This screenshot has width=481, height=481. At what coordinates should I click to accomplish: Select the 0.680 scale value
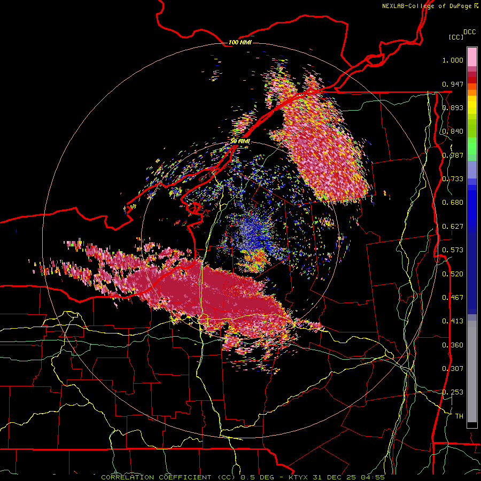click(453, 203)
